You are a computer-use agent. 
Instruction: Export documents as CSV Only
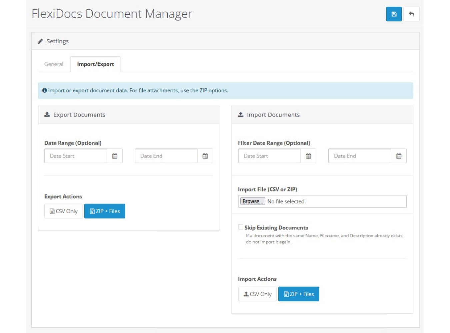pos(63,211)
